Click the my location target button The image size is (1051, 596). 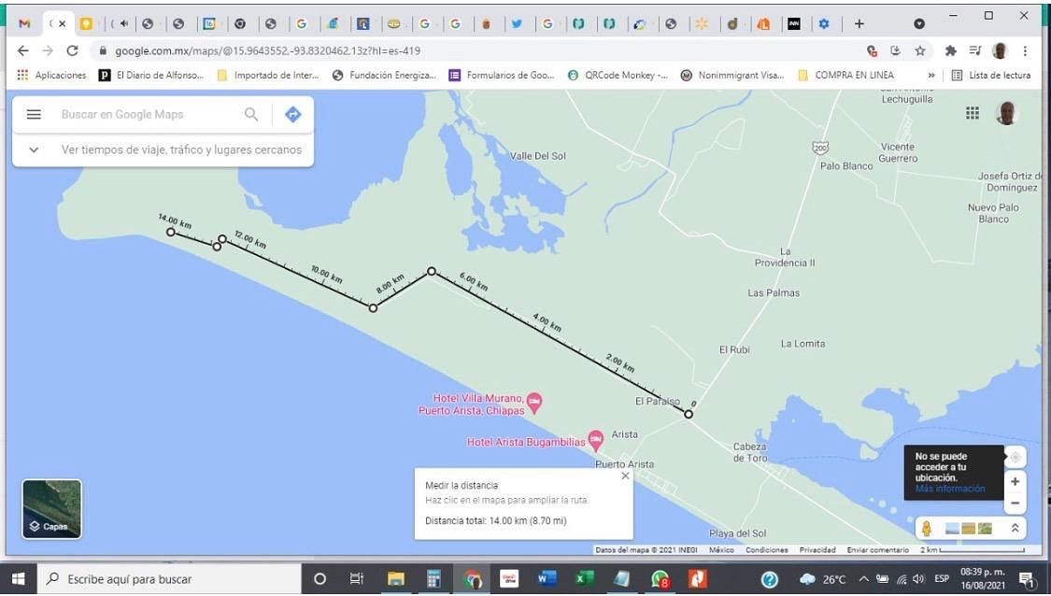tap(1015, 457)
